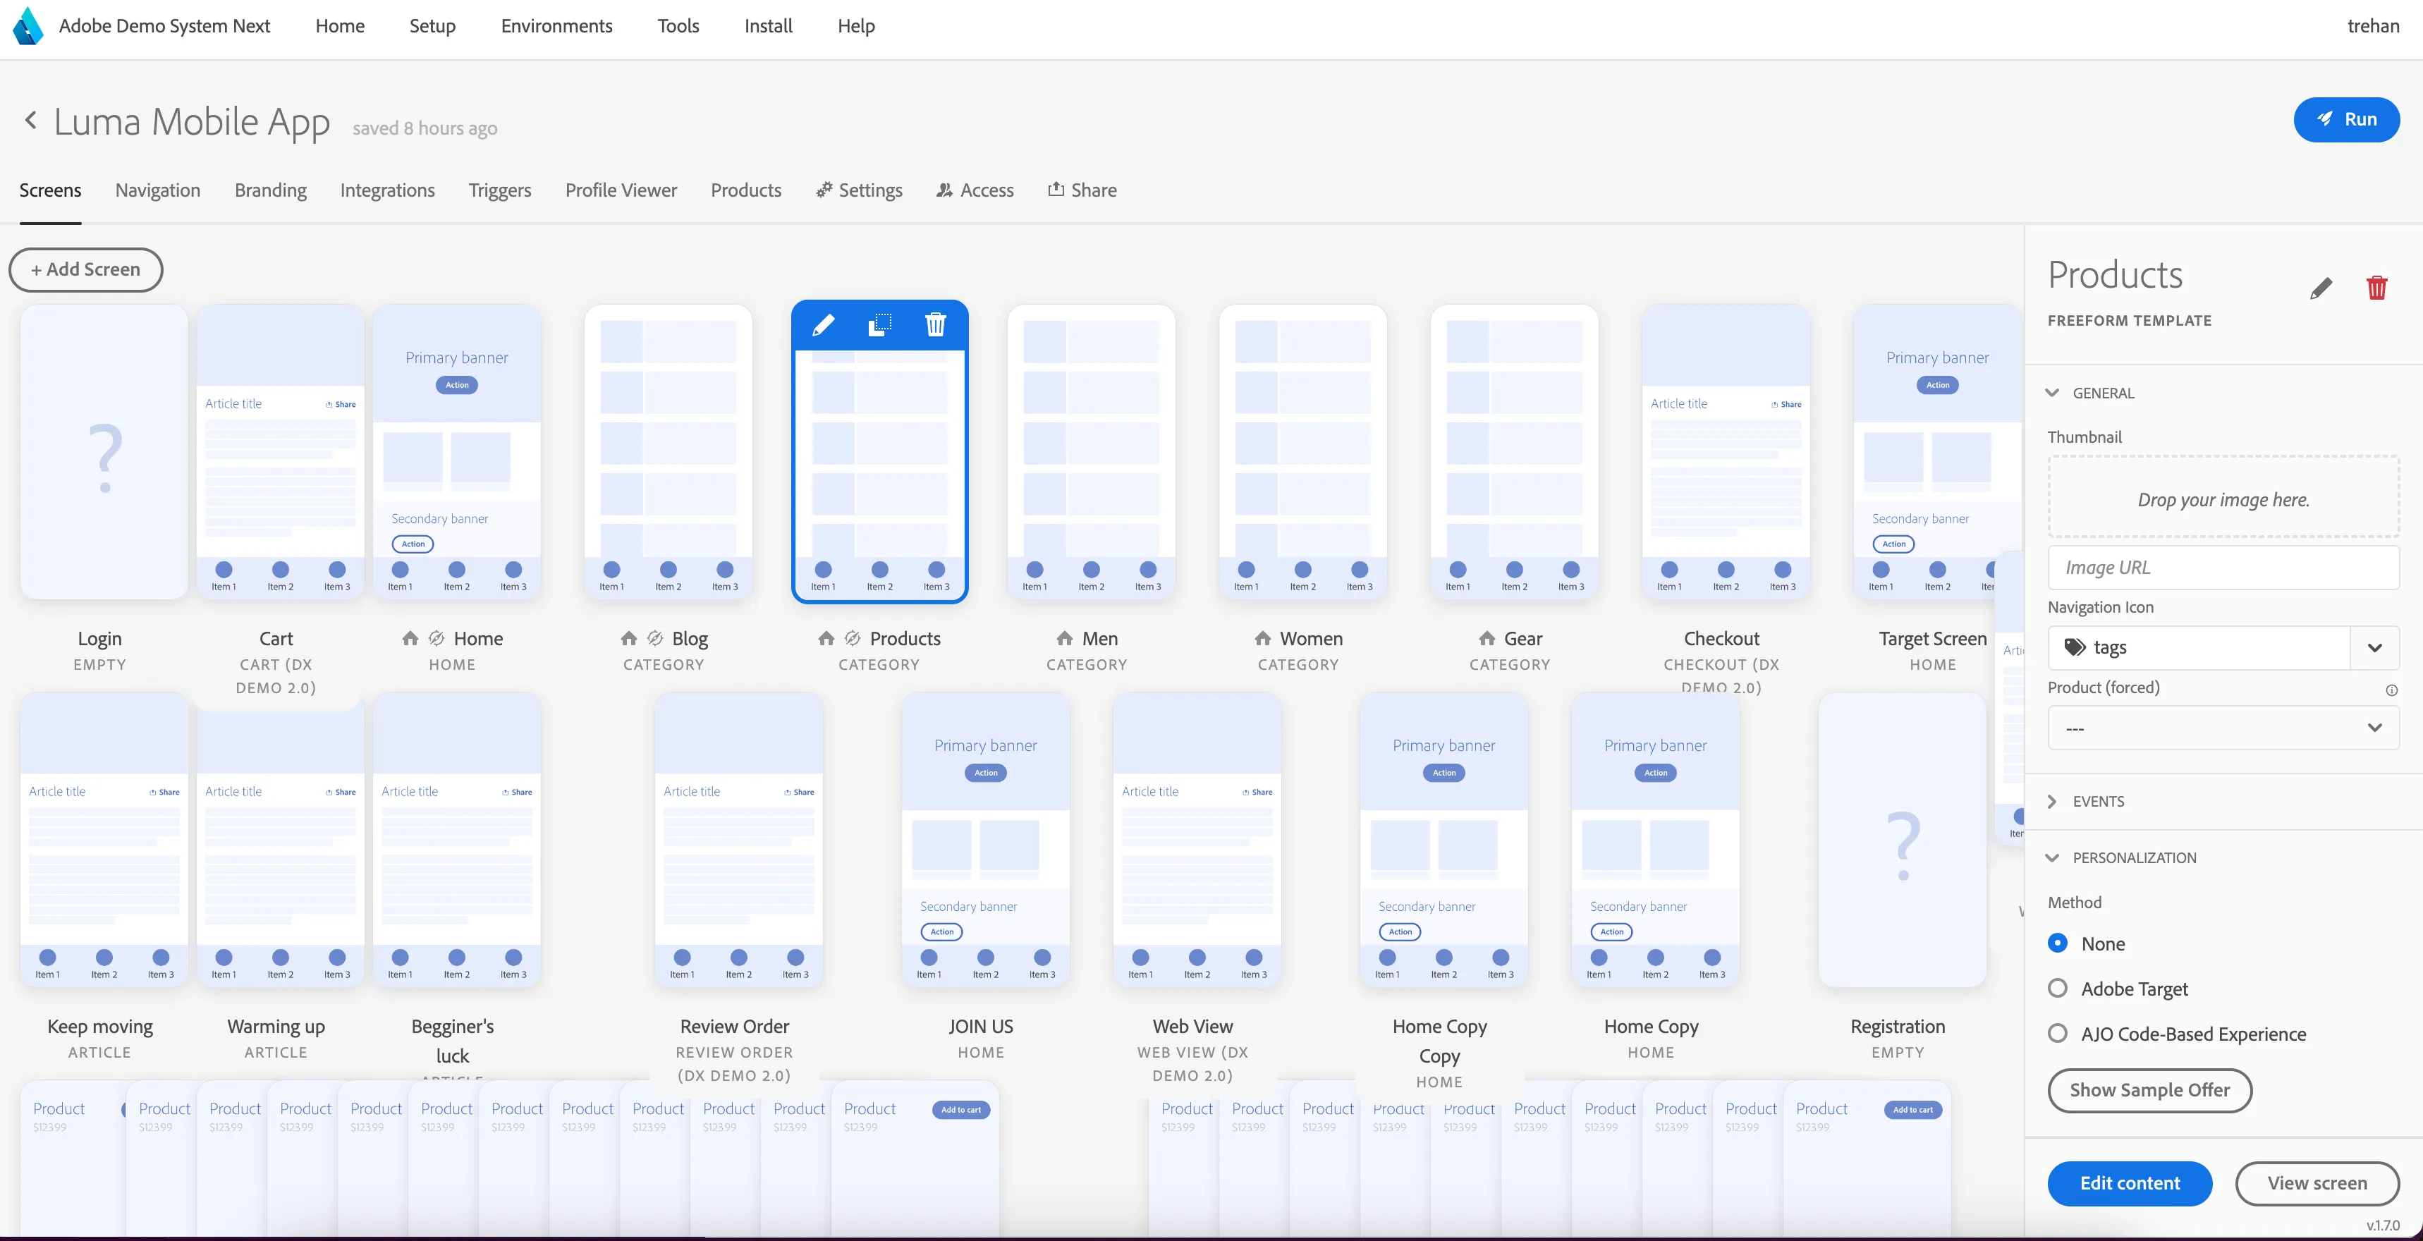This screenshot has width=2423, height=1241.
Task: Click the View screen button
Action: tap(2317, 1184)
